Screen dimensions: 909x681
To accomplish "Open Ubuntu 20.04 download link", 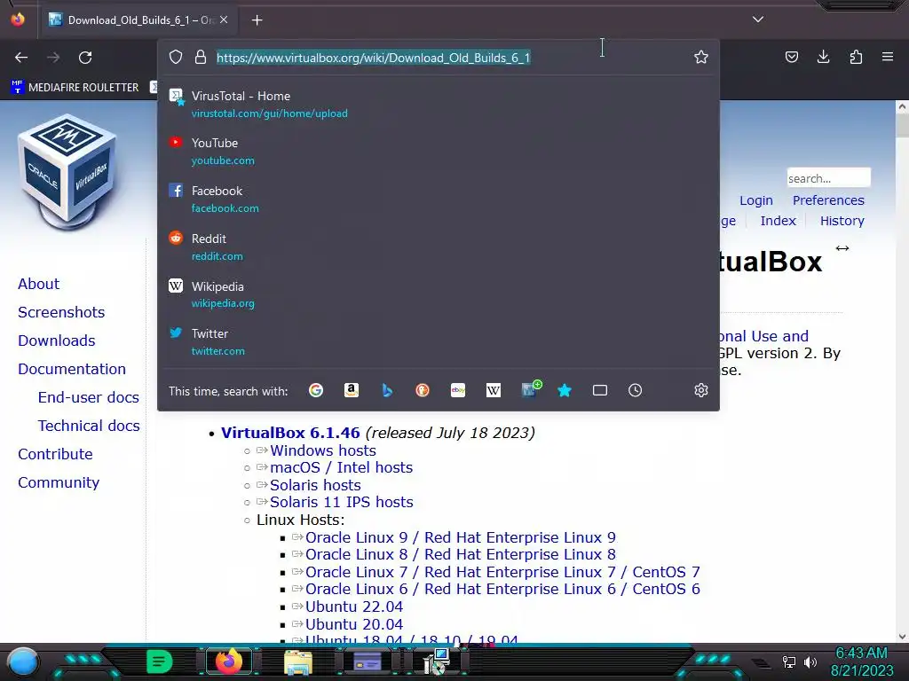I will [x=354, y=624].
